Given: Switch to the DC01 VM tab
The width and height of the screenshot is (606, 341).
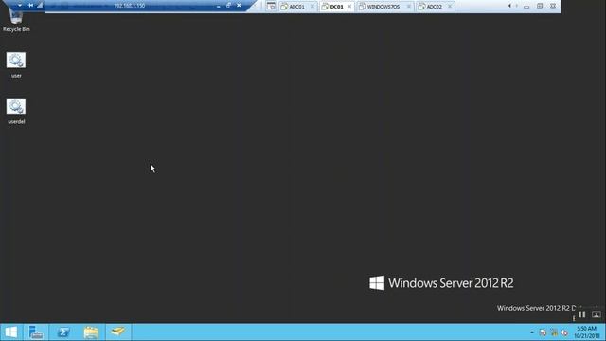Looking at the screenshot, I should tap(337, 7).
